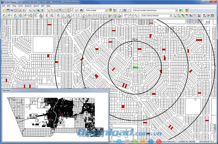This screenshot has width=218, height=144.
Task: Click the blue building Lidar classification icon
Action: point(191,16)
